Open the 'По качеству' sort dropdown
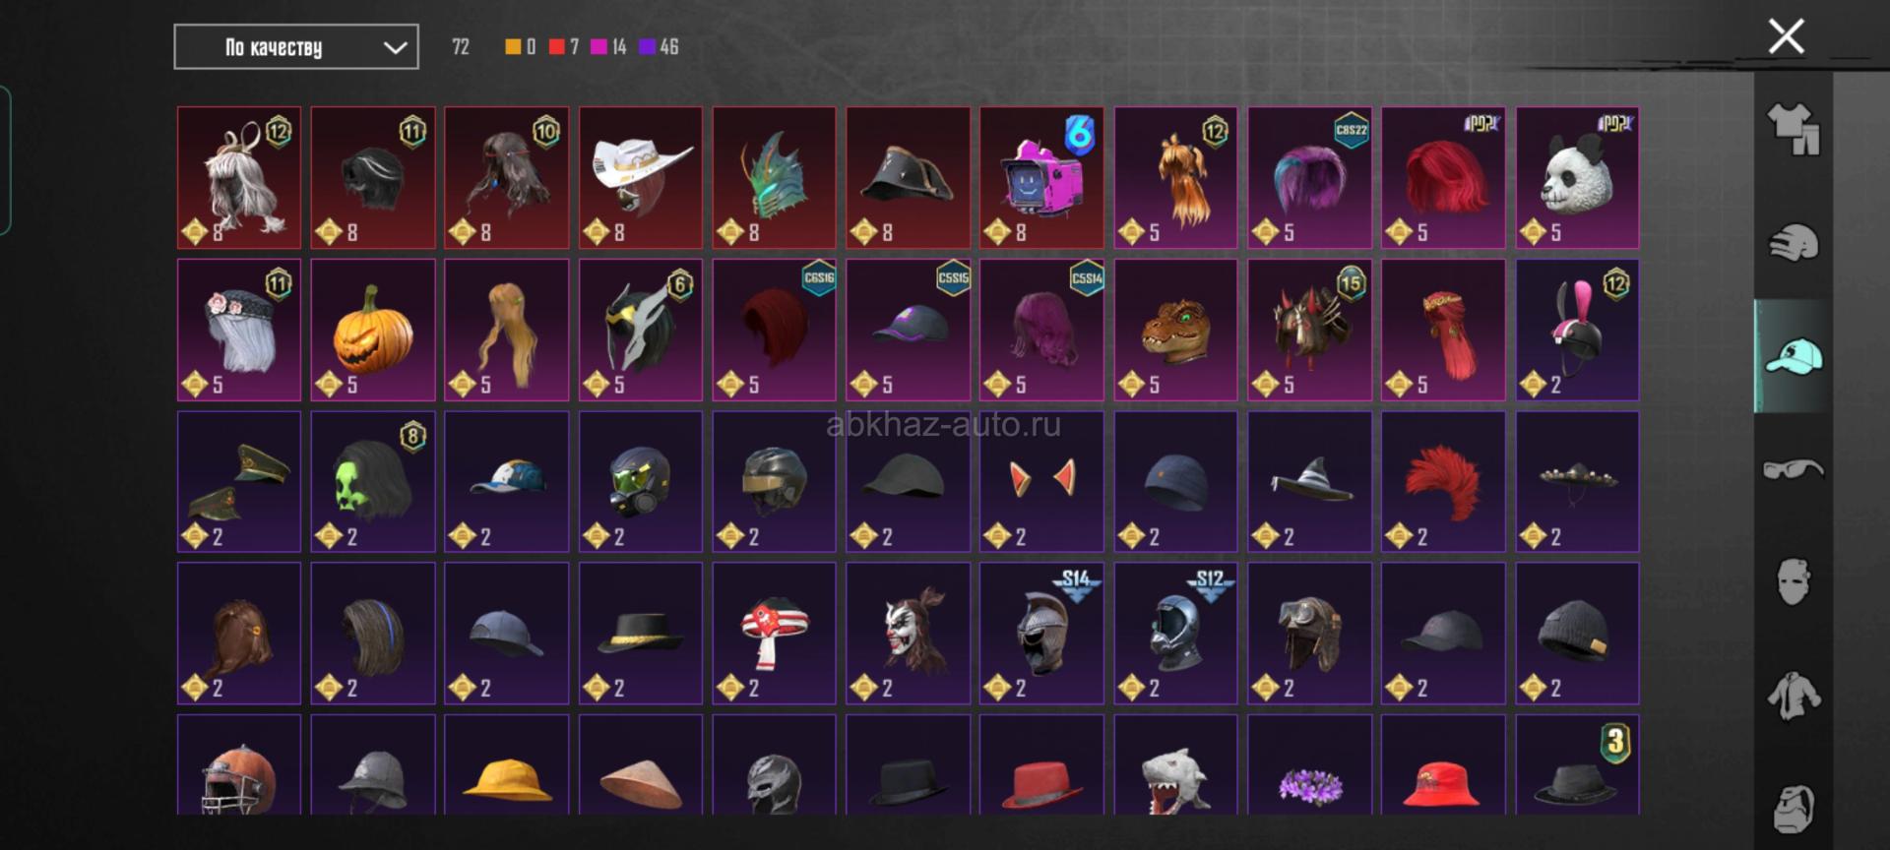 coord(296,47)
